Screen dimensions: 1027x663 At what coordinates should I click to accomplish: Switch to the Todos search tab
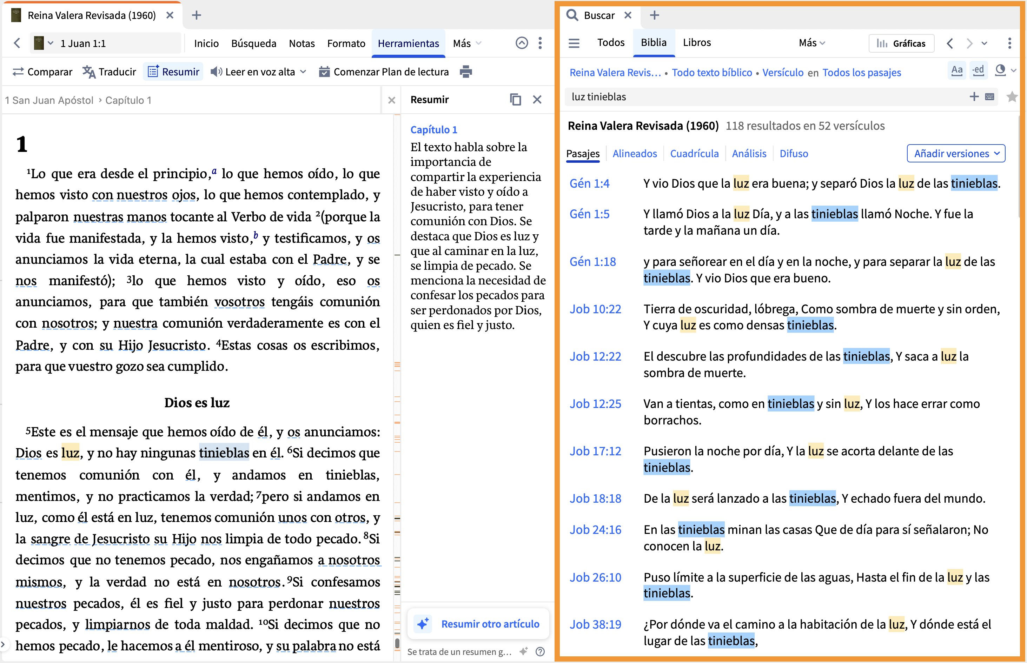click(x=611, y=42)
